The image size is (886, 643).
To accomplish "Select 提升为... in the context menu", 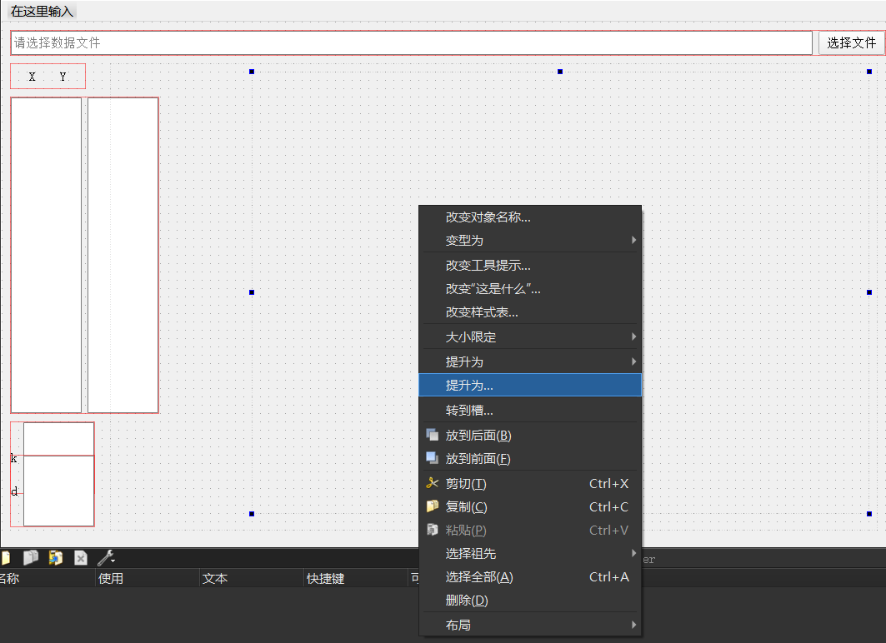I will [x=530, y=385].
